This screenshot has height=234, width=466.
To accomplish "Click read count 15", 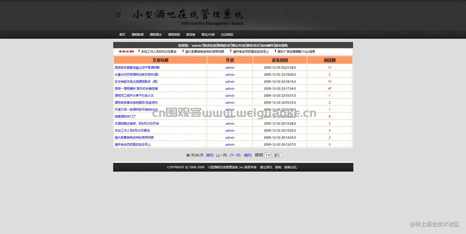I will pos(330,82).
